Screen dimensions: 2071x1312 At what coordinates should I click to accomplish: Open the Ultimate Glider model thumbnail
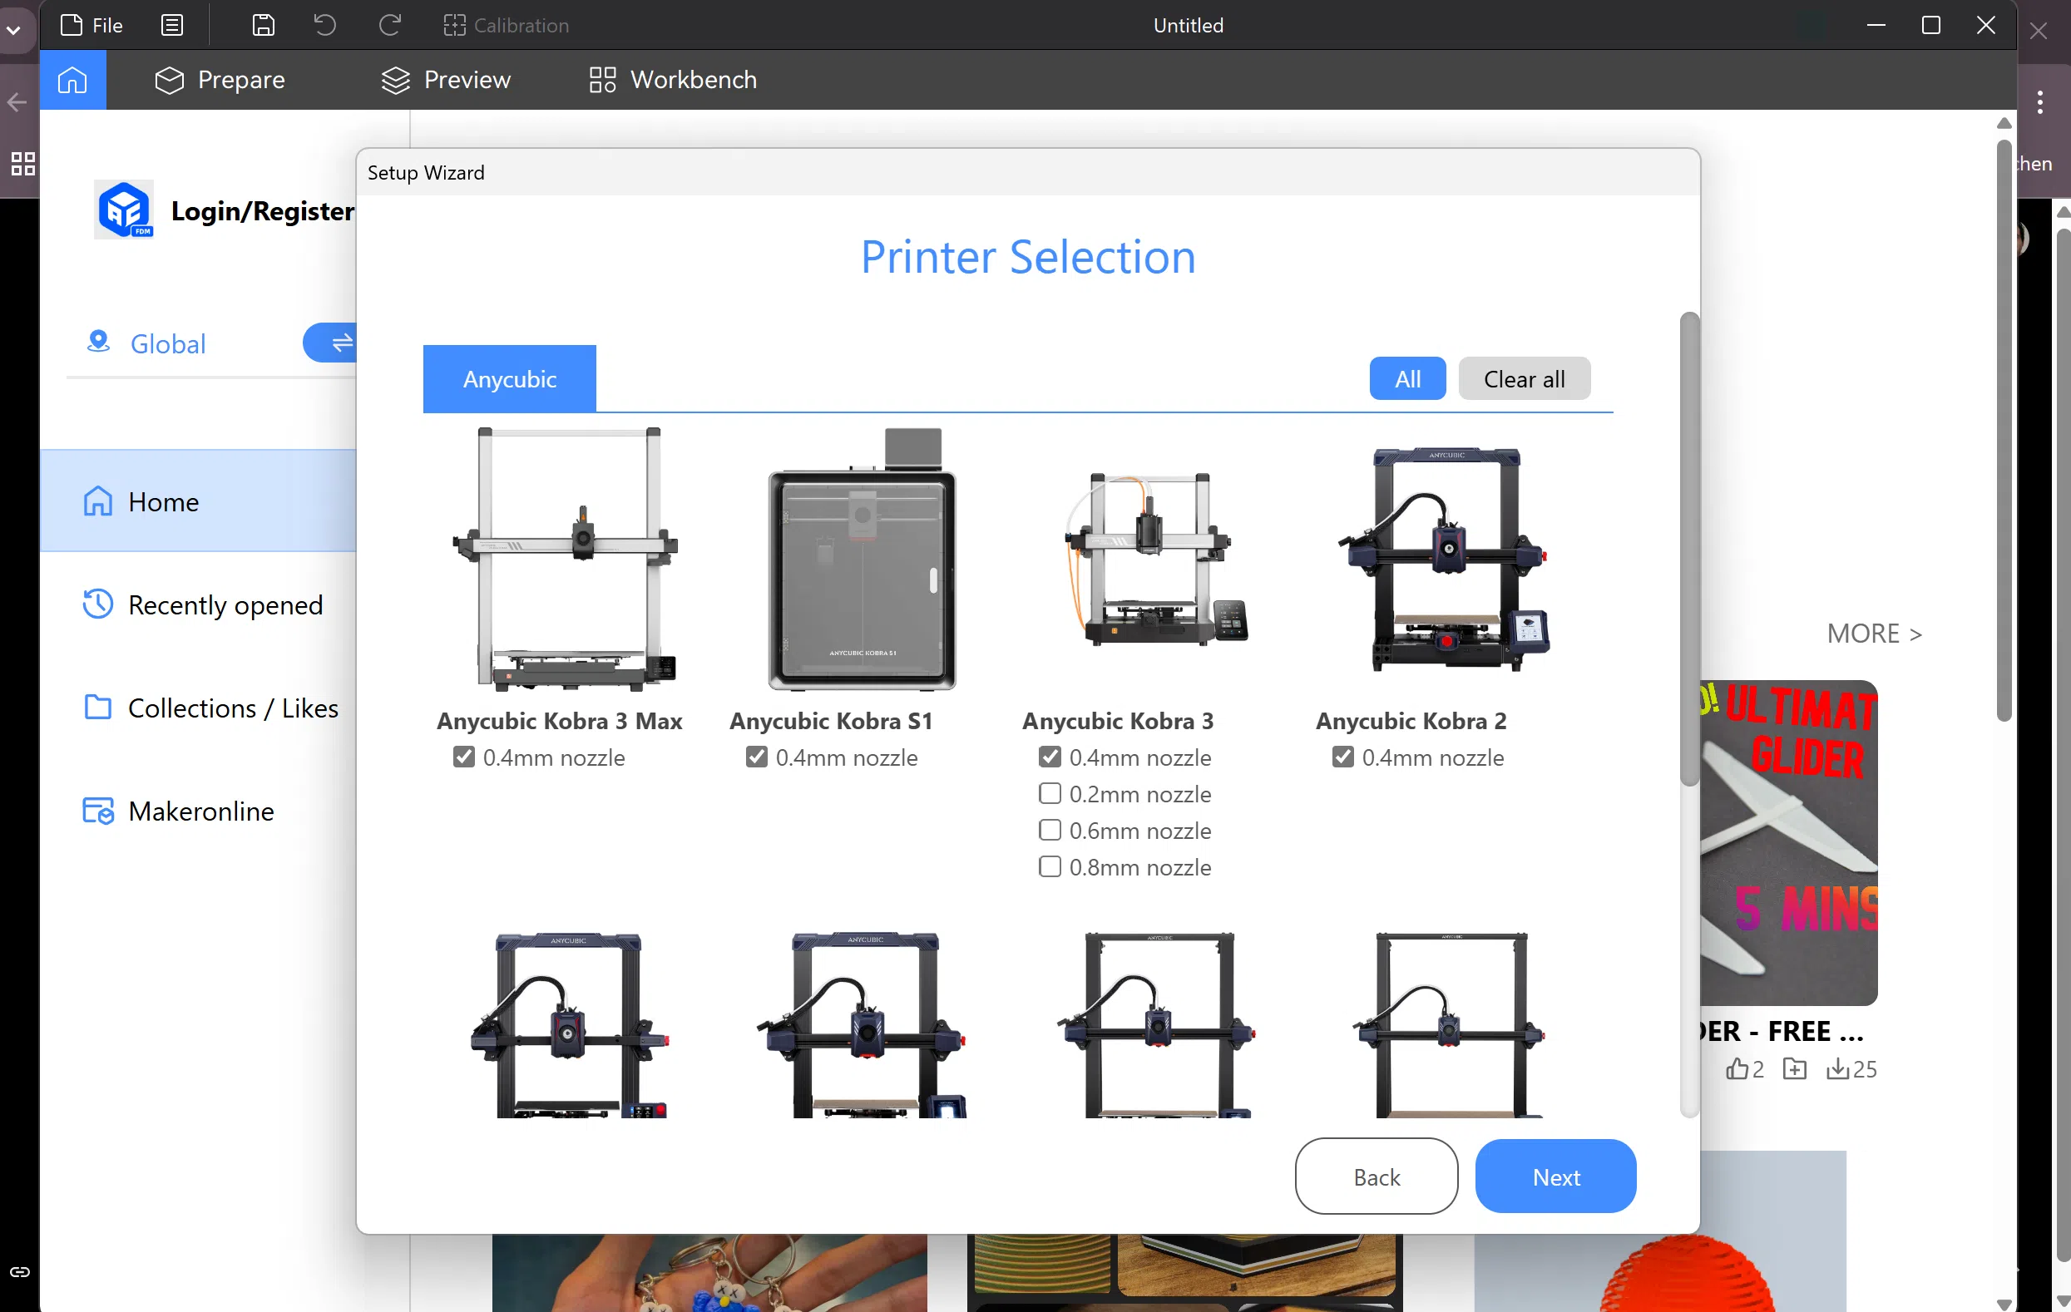pos(1789,842)
